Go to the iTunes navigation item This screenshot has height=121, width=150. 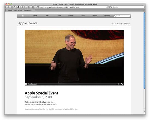click(x=95, y=16)
